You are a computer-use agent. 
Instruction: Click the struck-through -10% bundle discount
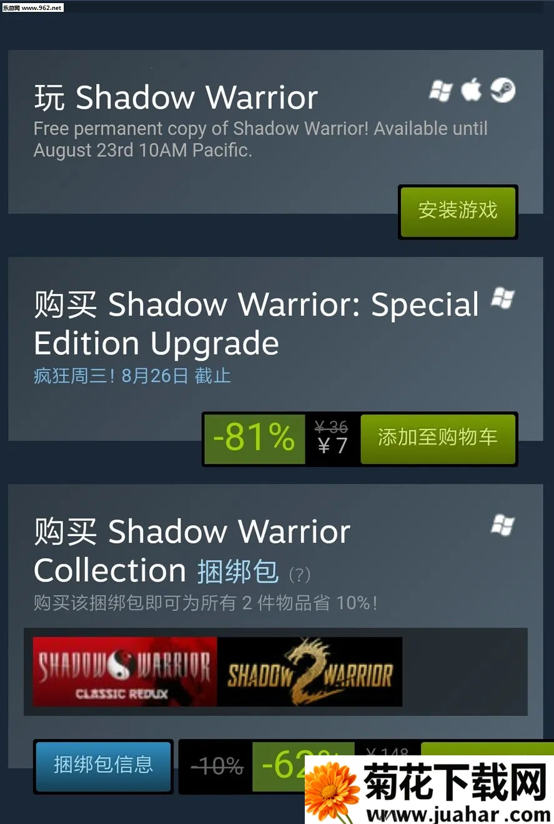(x=217, y=766)
